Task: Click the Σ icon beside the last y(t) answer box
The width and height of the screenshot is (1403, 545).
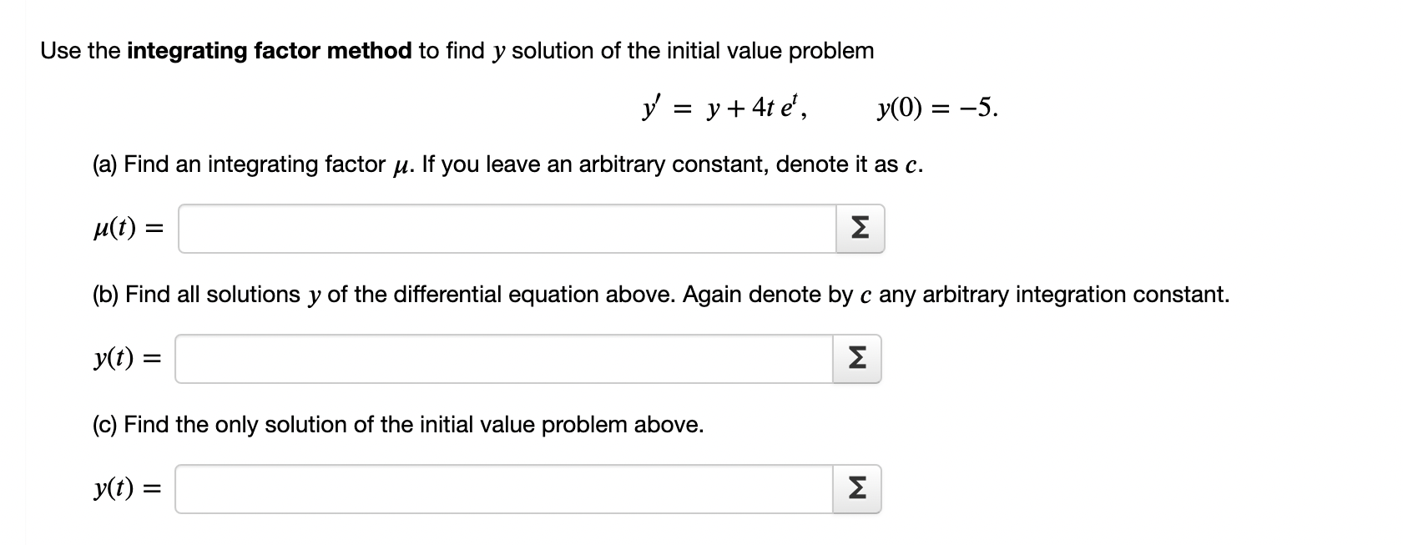Action: (x=857, y=489)
